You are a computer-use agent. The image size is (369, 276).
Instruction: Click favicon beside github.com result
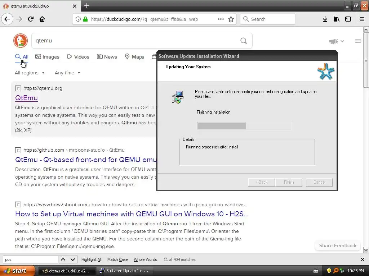click(x=18, y=150)
